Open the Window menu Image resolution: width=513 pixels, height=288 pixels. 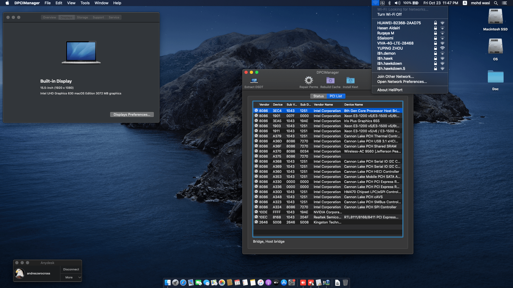coord(101,3)
